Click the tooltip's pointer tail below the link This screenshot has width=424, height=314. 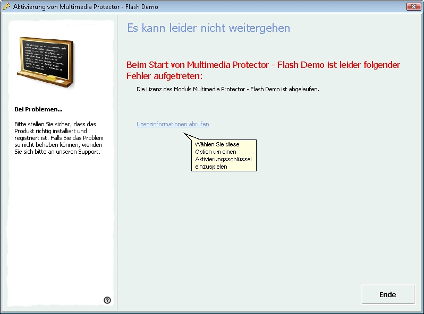tap(188, 136)
